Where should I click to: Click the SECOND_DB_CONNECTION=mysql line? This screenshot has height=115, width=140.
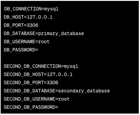pyautogui.click(x=41, y=66)
